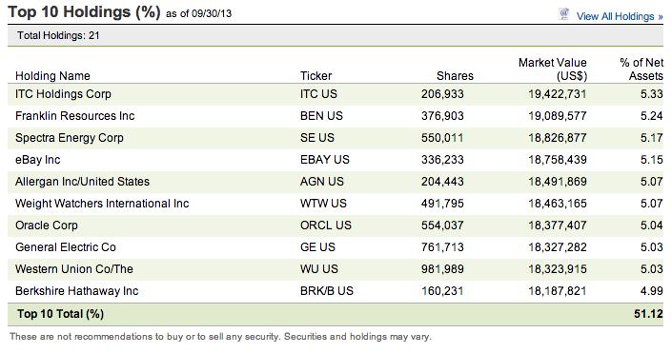Image resolution: width=672 pixels, height=353 pixels.
Task: Select the Ticker column header
Action: (316, 76)
